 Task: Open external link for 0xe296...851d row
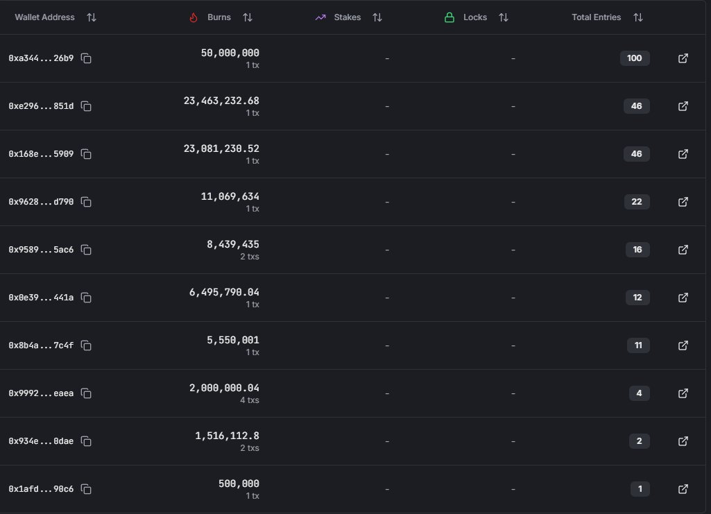pyautogui.click(x=683, y=106)
